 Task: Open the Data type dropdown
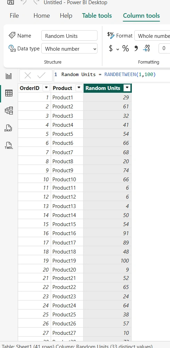pos(69,49)
